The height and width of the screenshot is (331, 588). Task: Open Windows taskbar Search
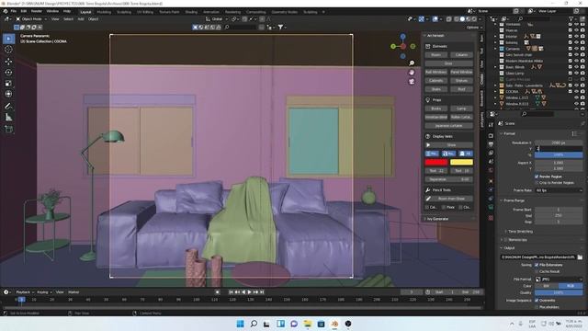[x=254, y=324]
